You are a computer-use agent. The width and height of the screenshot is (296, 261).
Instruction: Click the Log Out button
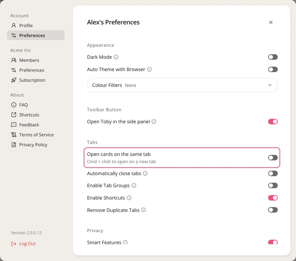point(23,244)
